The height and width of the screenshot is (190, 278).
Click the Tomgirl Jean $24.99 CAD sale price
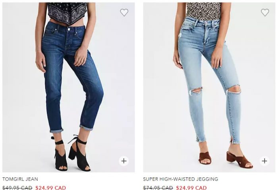(51, 188)
